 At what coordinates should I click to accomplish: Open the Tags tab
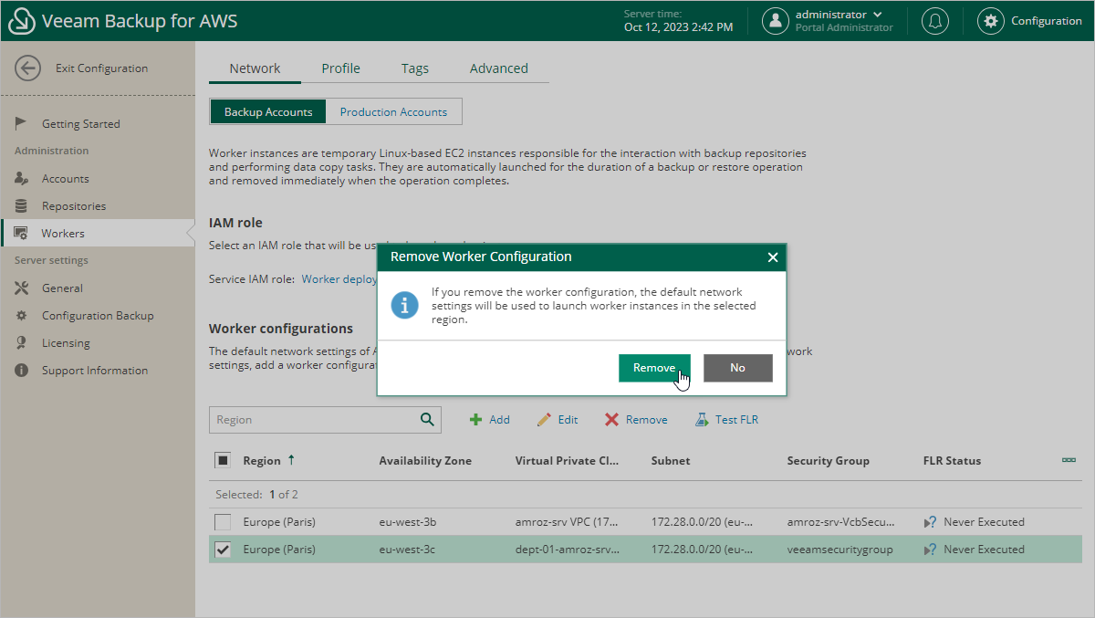(x=415, y=68)
